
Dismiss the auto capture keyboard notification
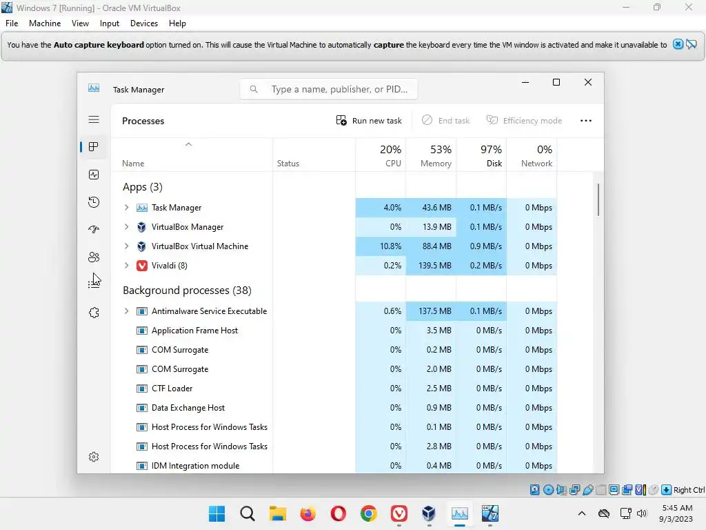678,44
